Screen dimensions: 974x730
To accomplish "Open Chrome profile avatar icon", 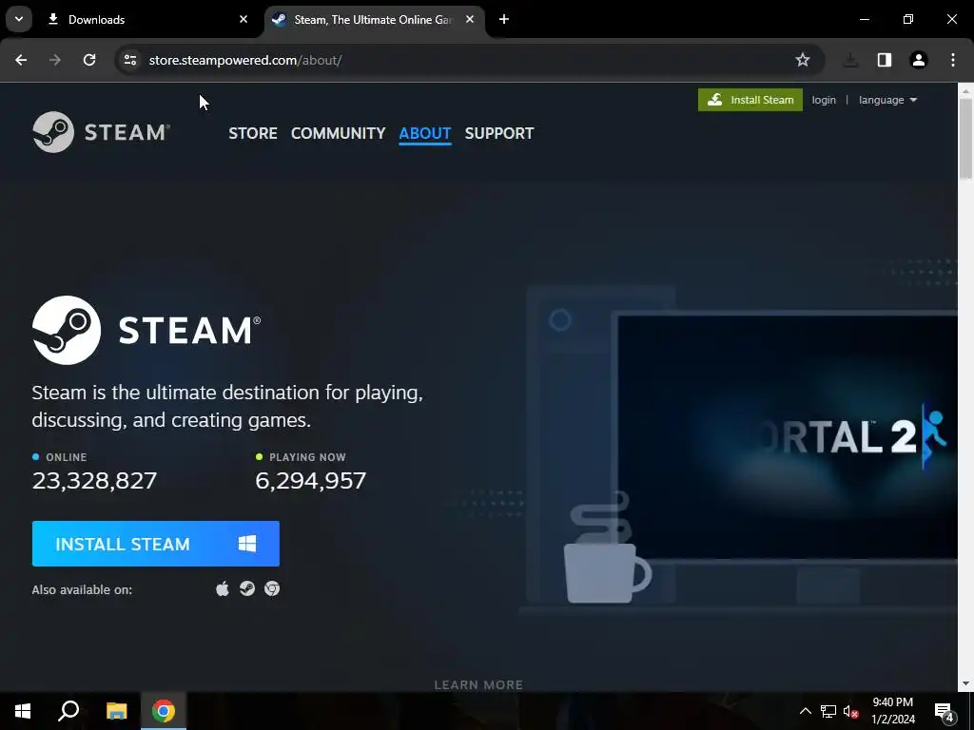I will pyautogui.click(x=919, y=60).
